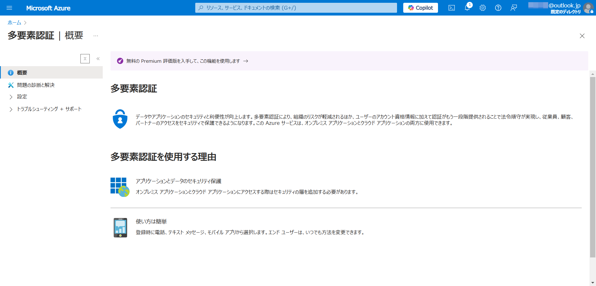Screen dimensions: 596x286
Task: Open Cloud Shell from the top bar
Action: coord(451,8)
